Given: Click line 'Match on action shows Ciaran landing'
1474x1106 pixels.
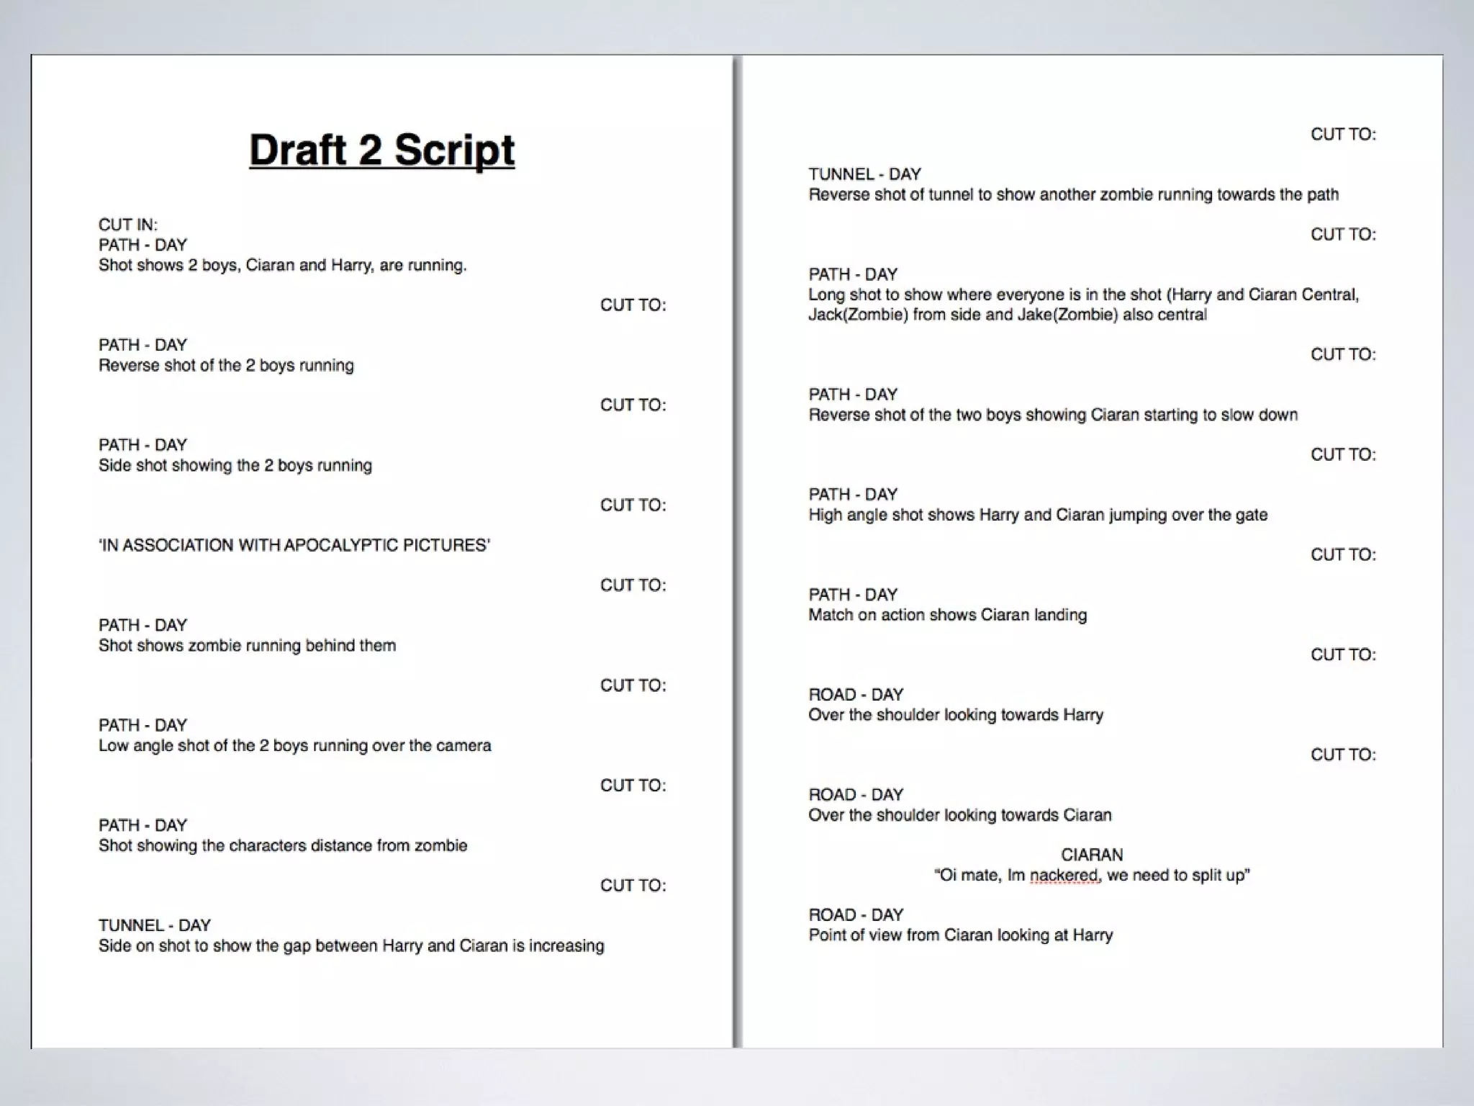Looking at the screenshot, I should [x=947, y=615].
